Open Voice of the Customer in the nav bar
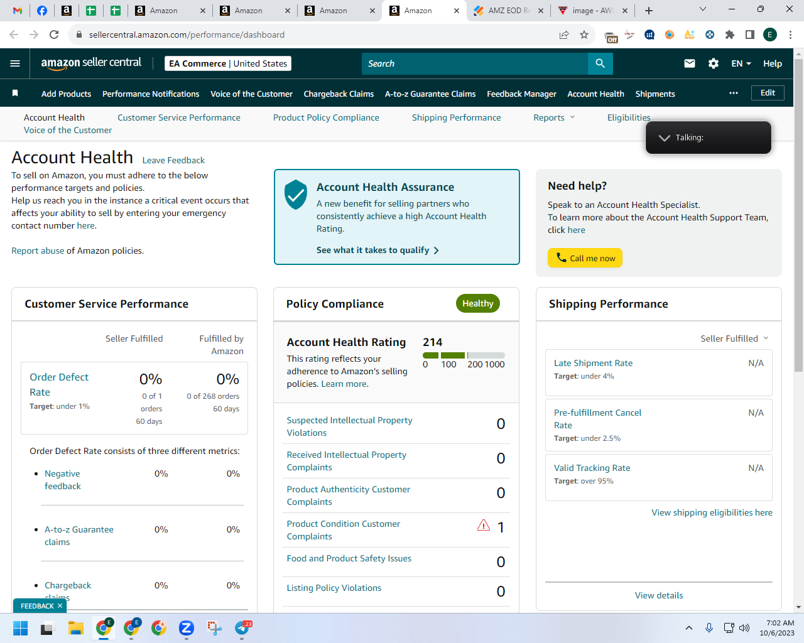 pyautogui.click(x=251, y=94)
